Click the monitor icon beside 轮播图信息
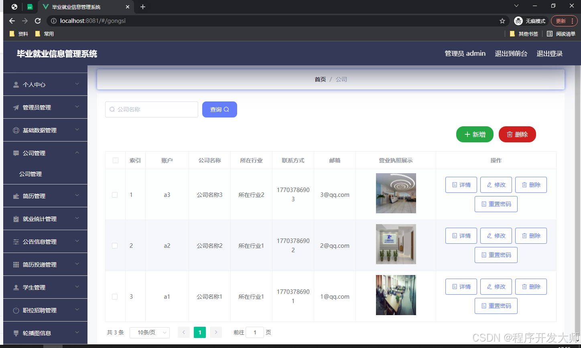 click(16, 333)
